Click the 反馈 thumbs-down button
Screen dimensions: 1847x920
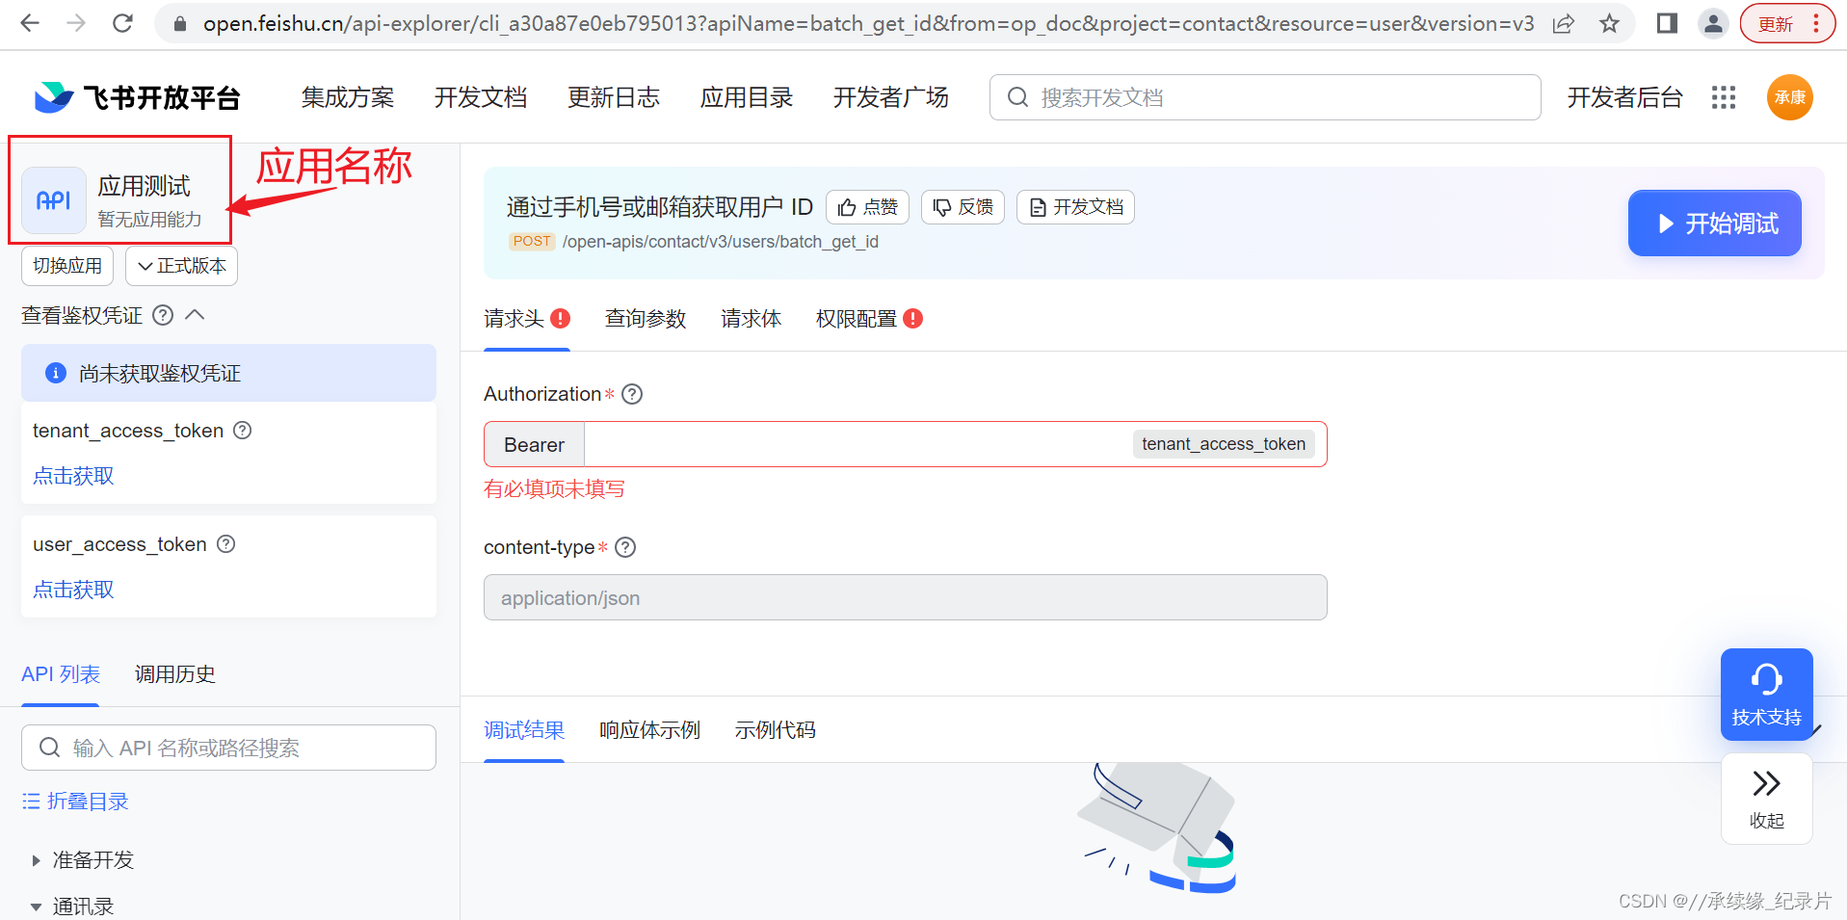[963, 207]
